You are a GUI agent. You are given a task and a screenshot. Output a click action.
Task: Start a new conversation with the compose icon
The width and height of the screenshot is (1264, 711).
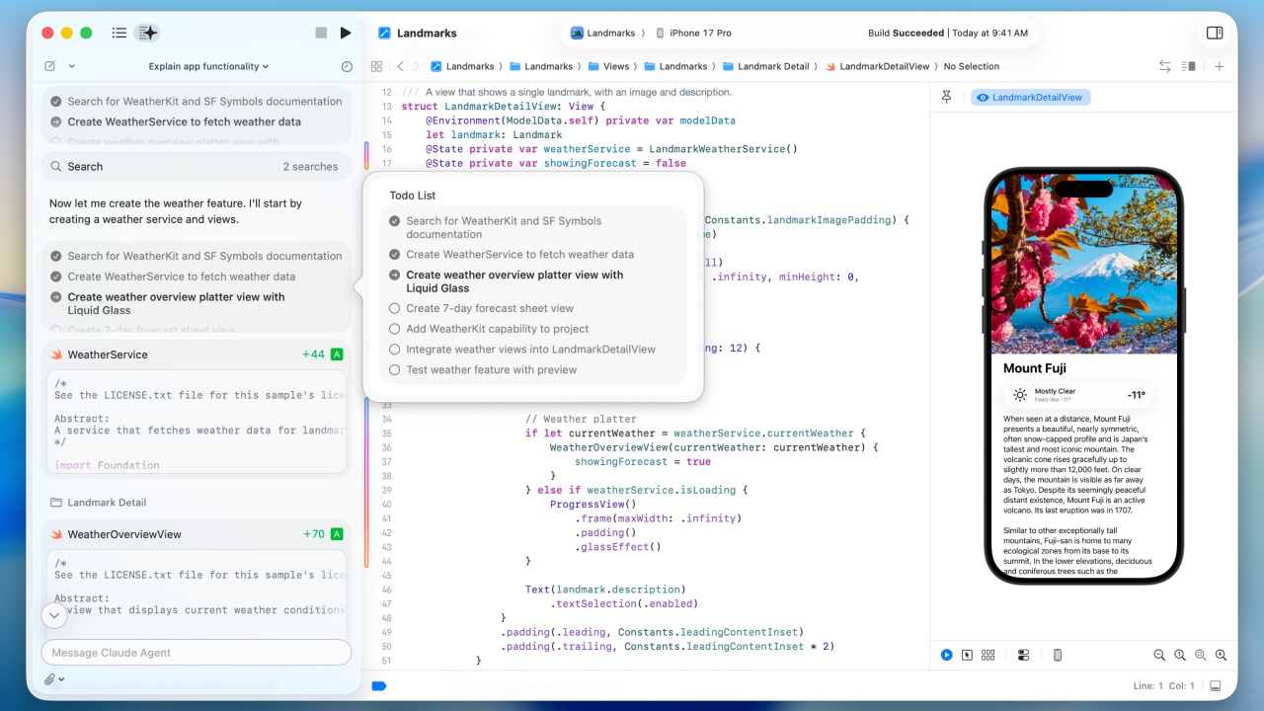pos(49,66)
